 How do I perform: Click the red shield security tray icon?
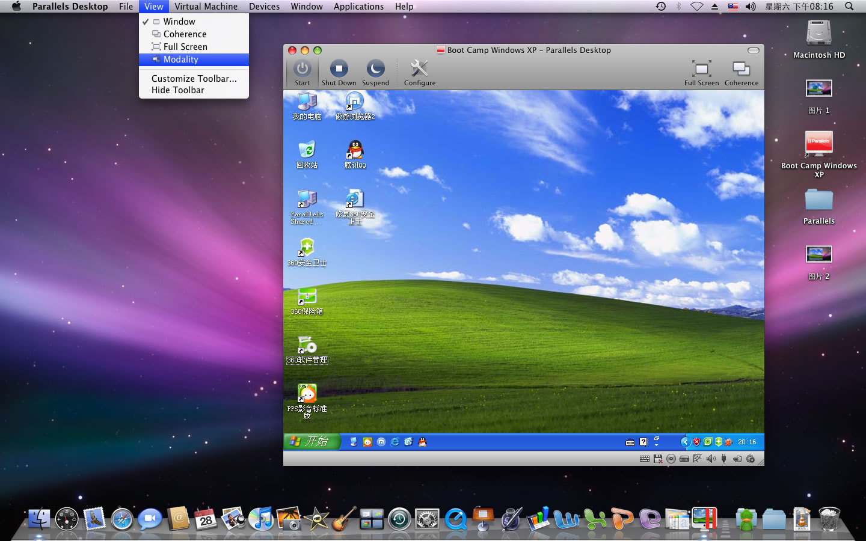tap(696, 442)
